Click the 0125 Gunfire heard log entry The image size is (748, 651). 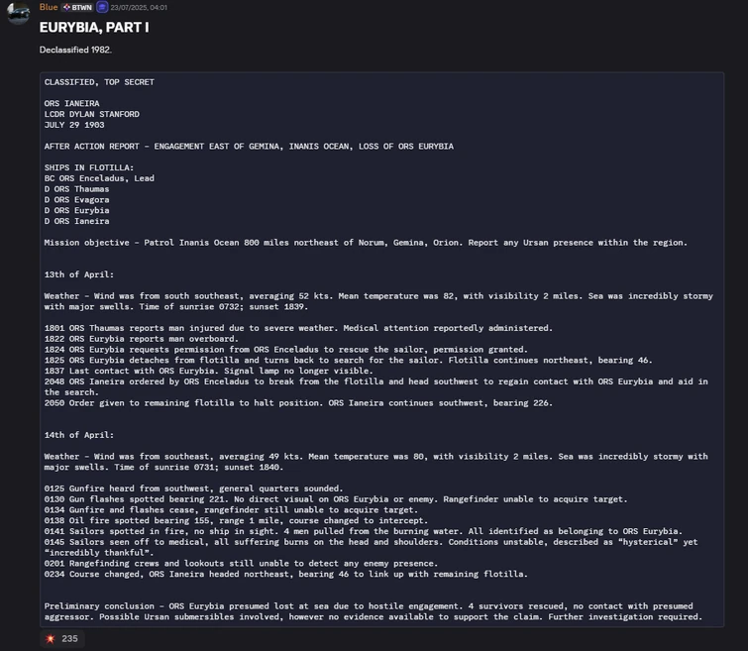193,488
